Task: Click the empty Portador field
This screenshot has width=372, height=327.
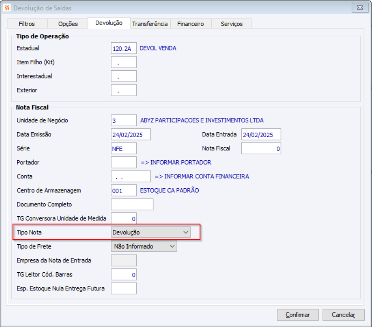Action: pos(124,162)
